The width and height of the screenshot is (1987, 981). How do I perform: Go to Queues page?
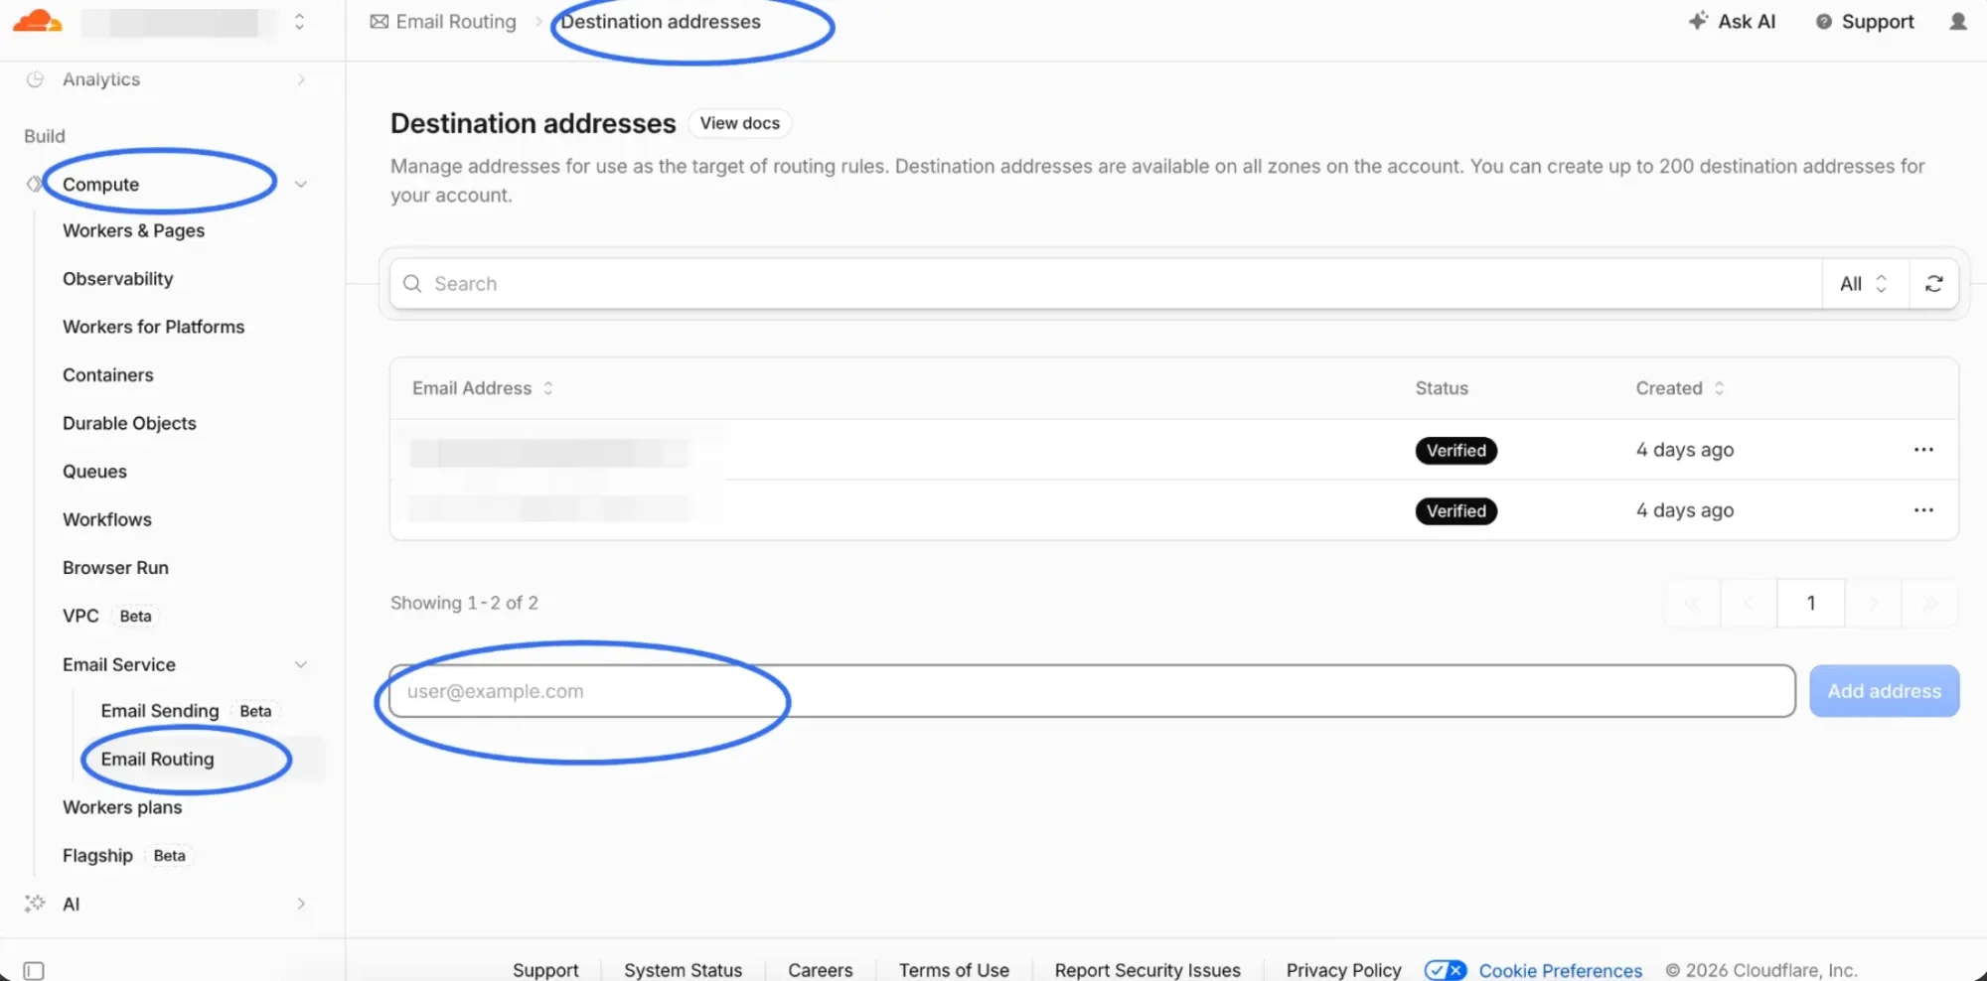click(94, 472)
